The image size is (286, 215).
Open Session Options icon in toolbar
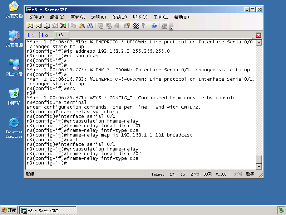(127, 26)
